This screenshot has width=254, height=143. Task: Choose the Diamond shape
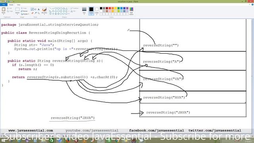click(x=53, y=11)
